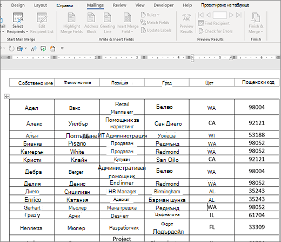Click header cell Фамилно име

click(77, 83)
